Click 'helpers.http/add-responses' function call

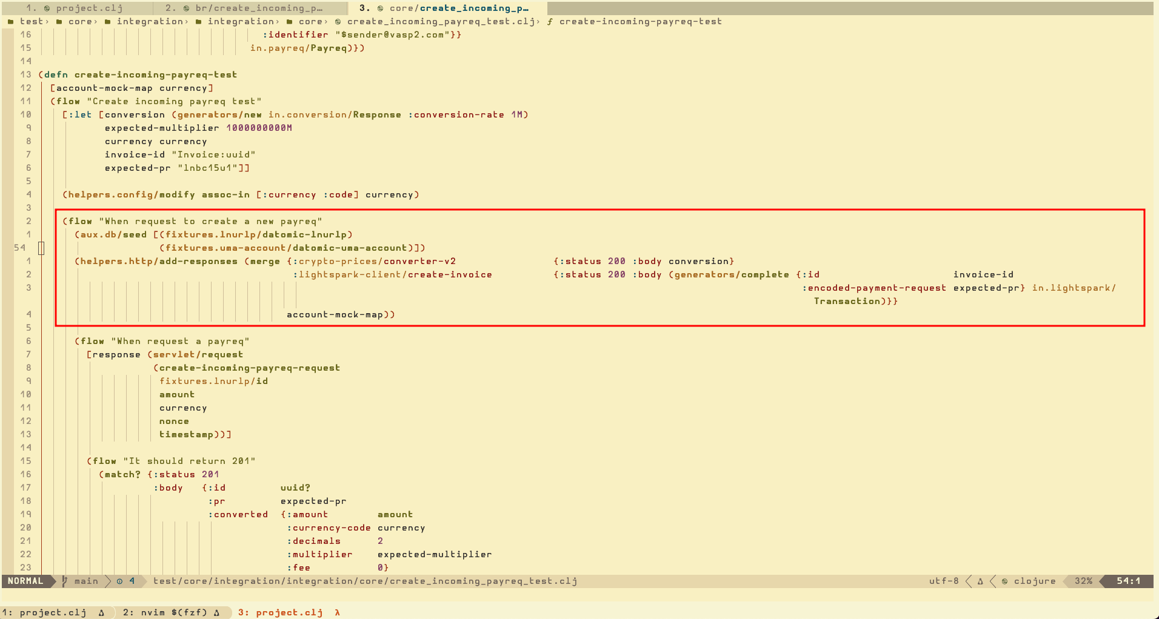click(159, 262)
